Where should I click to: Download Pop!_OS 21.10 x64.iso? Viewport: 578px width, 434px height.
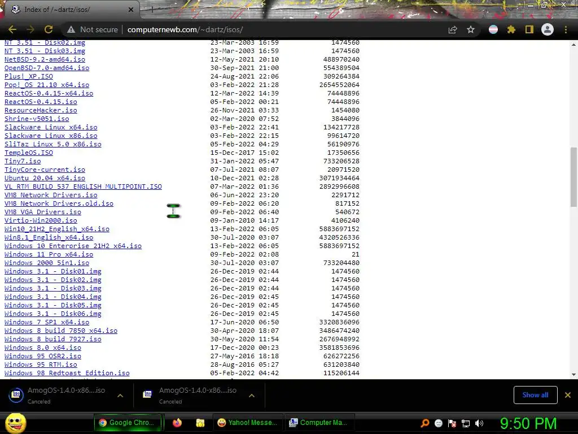click(x=47, y=85)
